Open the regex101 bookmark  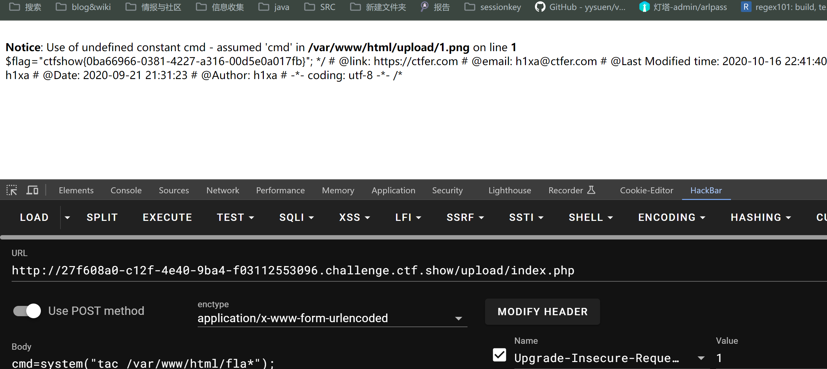tap(783, 7)
